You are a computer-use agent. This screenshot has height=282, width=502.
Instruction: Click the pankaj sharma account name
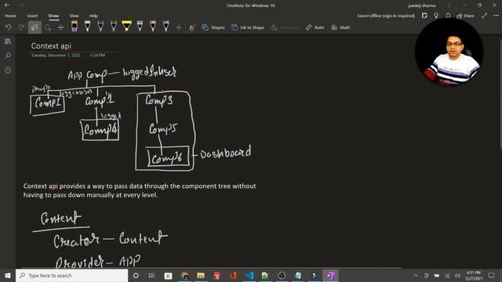[422, 5]
